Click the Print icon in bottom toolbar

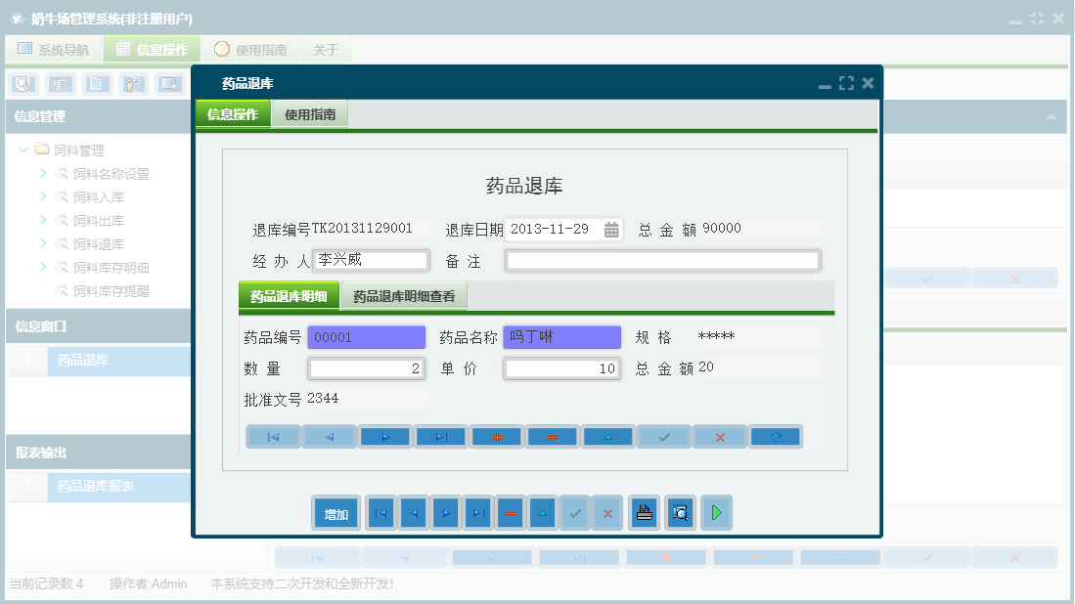(644, 512)
